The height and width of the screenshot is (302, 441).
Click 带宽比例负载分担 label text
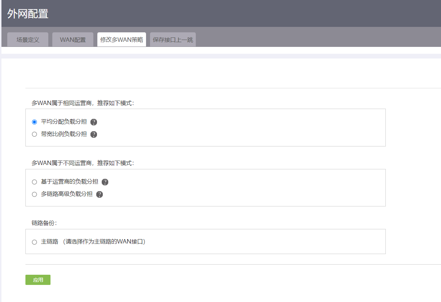(64, 134)
